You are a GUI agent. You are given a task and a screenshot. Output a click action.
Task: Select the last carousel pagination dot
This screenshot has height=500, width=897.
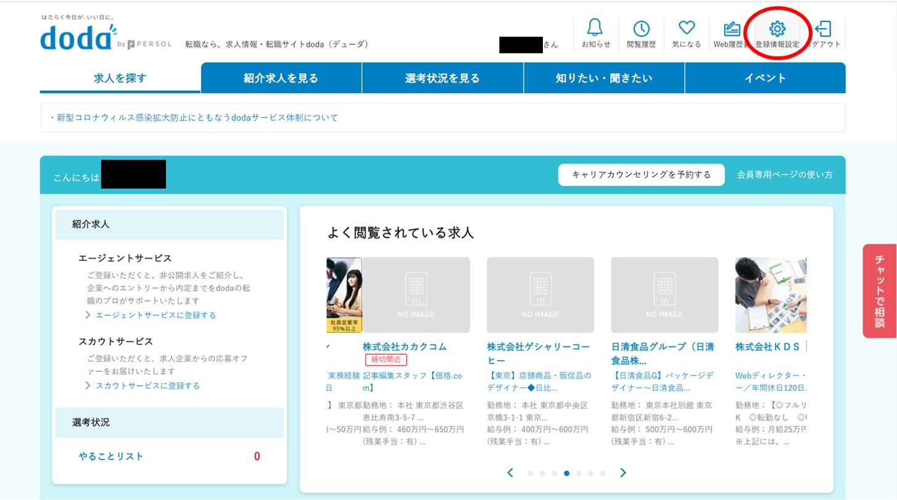point(603,473)
